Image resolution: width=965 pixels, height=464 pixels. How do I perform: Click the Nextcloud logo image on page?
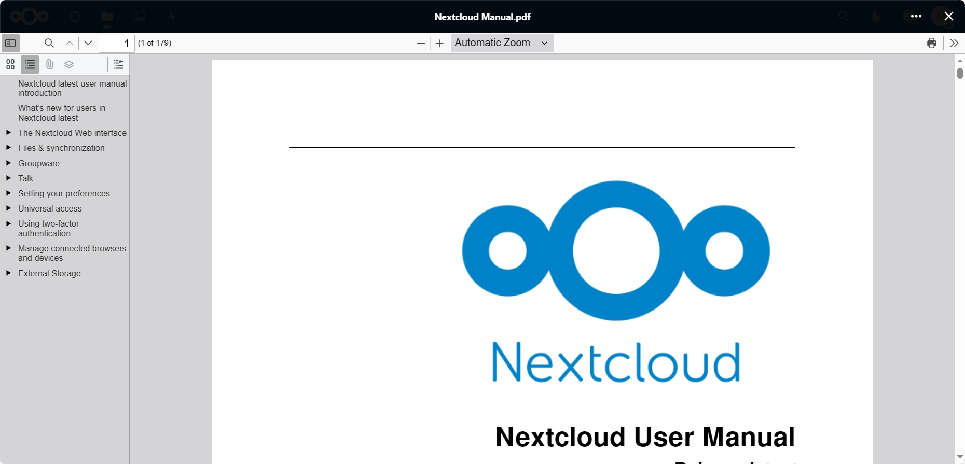coord(616,282)
